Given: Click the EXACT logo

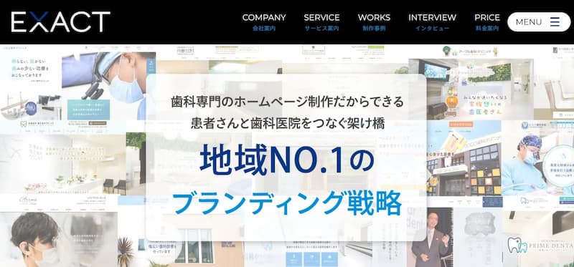Looking at the screenshot, I should (x=60, y=22).
